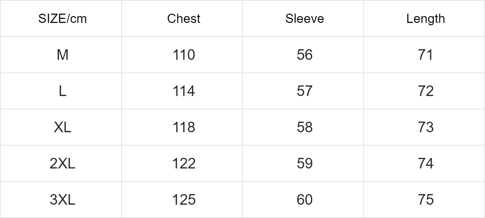Click length value 74 in 2XL row
Image resolution: width=485 pixels, height=218 pixels.
[425, 163]
